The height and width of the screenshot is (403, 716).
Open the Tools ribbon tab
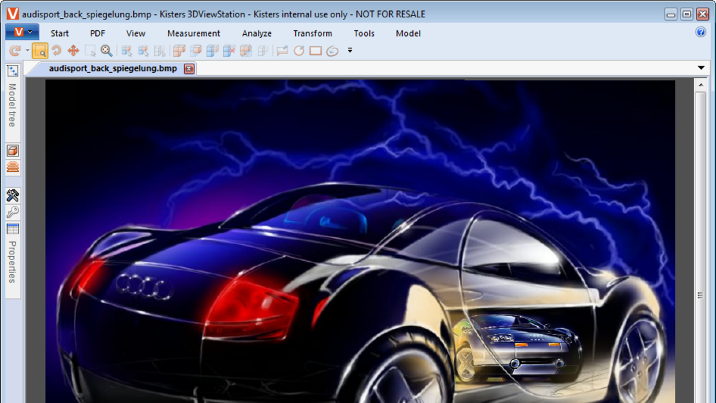click(x=364, y=33)
